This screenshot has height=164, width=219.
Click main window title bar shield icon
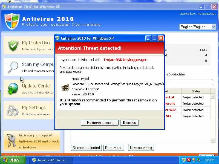[4, 7]
